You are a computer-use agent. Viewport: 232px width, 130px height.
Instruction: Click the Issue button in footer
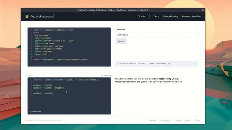click(x=178, y=120)
